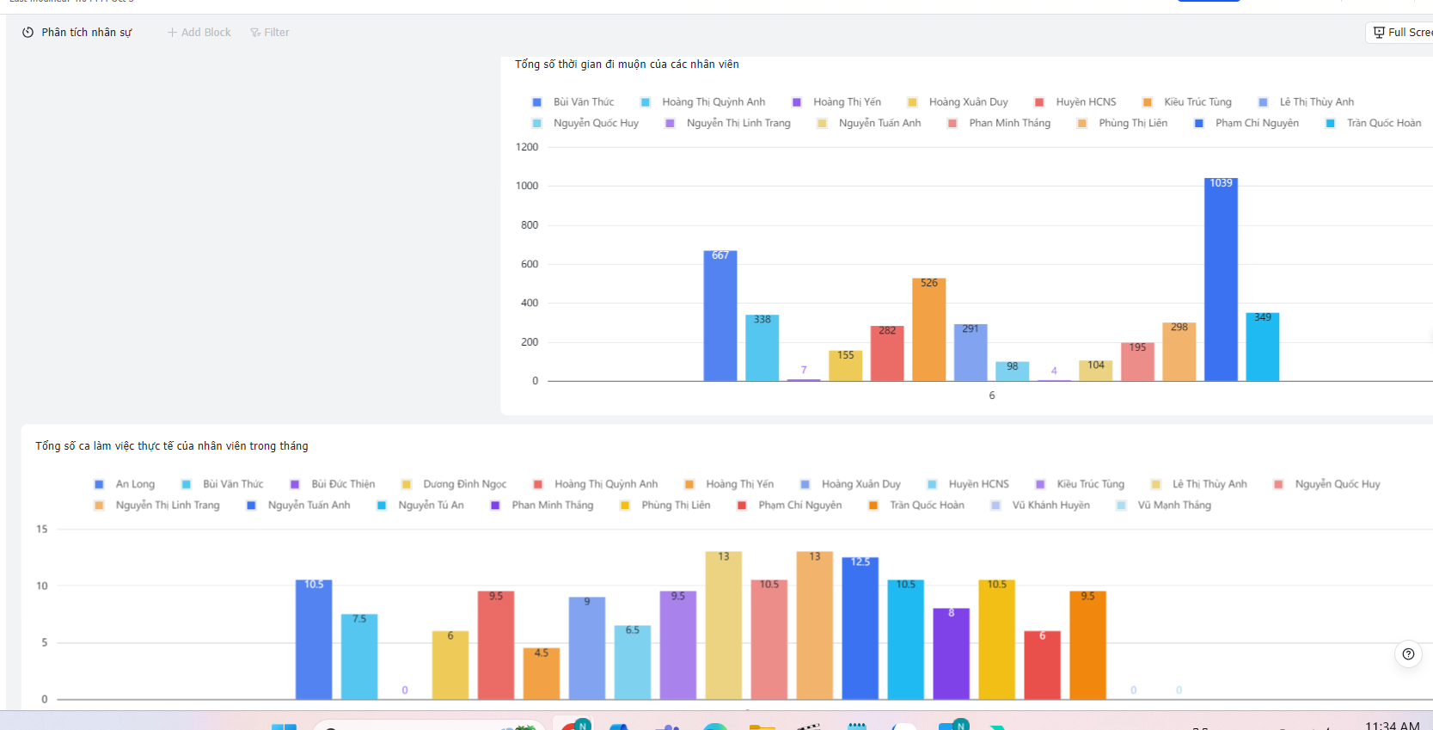Toggle Phạm Chí Nguyên in work-shift chart legend

tap(789, 506)
